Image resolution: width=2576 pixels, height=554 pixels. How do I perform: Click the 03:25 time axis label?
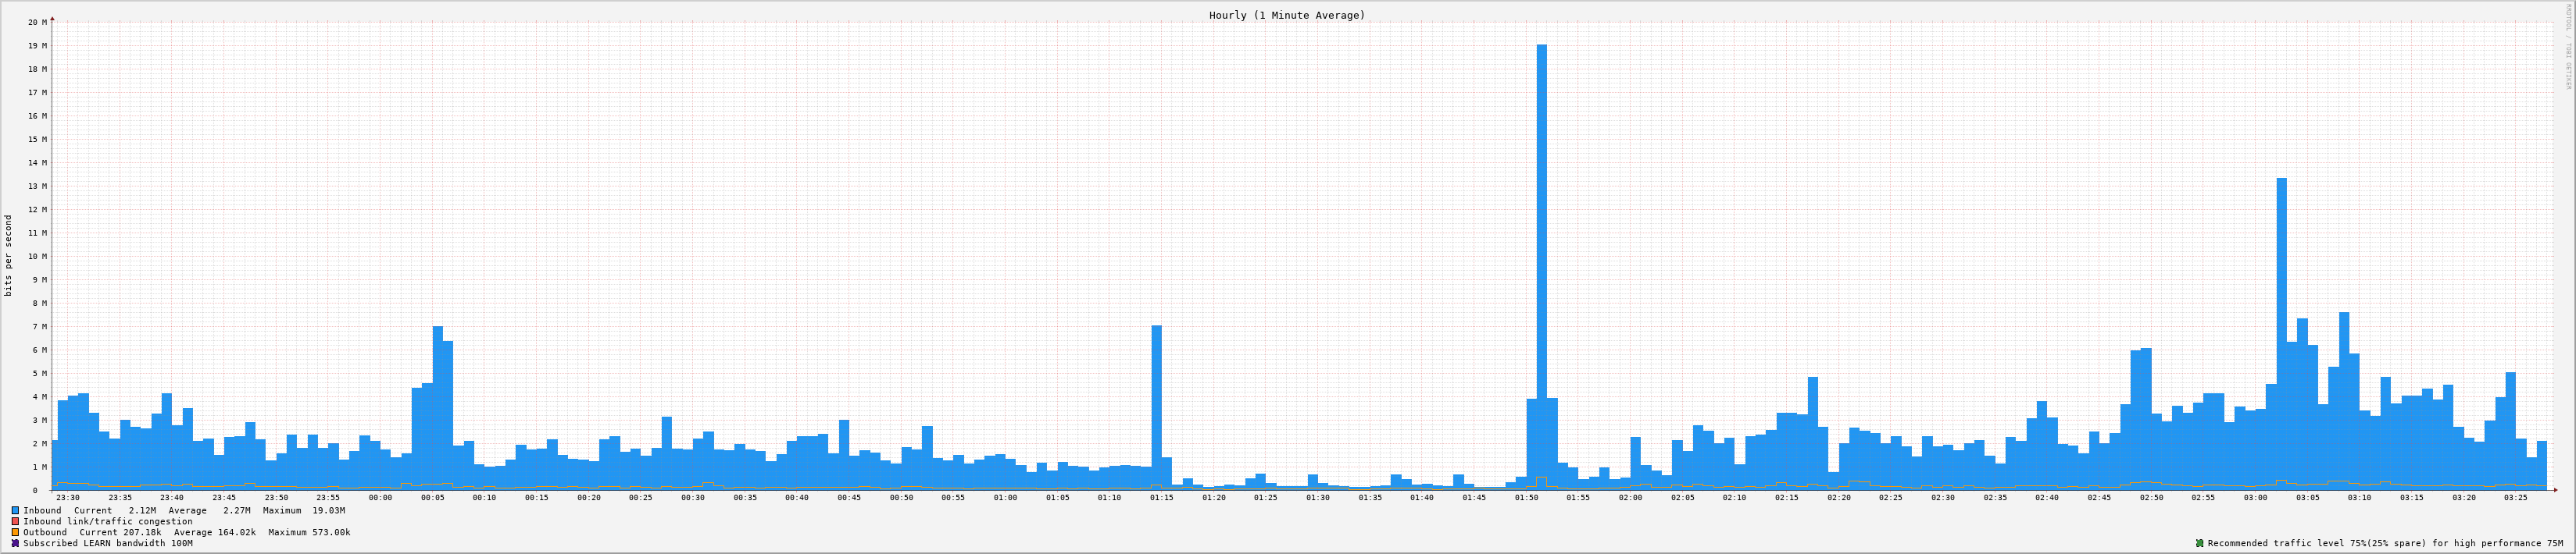point(2515,497)
